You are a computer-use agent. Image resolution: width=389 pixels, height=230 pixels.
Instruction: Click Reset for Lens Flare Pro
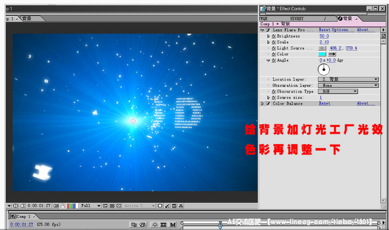(325, 30)
